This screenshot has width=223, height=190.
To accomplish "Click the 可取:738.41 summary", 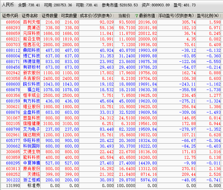I will pos(87,5).
